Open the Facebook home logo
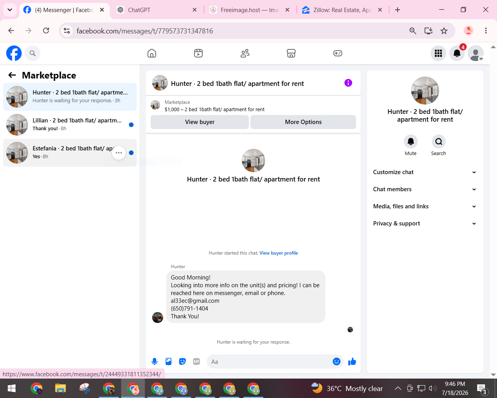The height and width of the screenshot is (398, 497). [x=14, y=53]
